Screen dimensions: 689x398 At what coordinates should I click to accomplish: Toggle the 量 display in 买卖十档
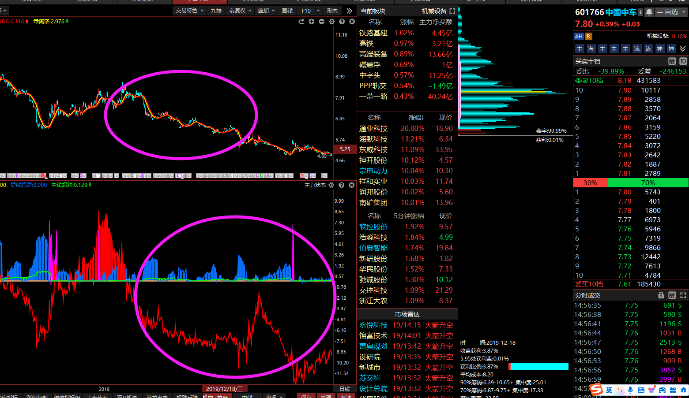click(672, 61)
